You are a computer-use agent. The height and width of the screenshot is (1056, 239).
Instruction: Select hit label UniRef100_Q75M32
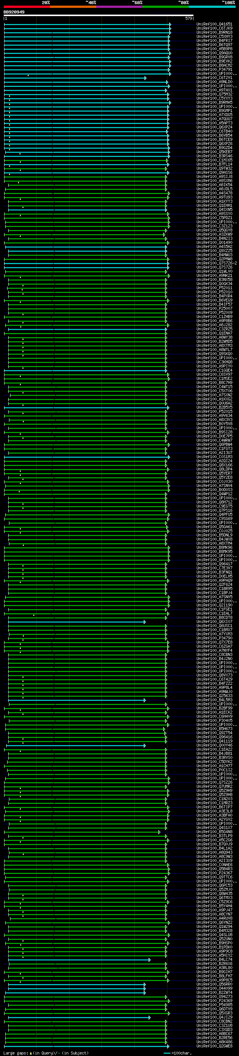(214, 94)
